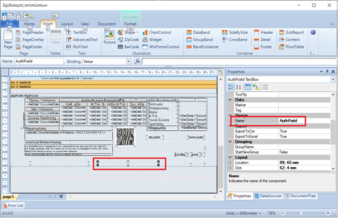The height and width of the screenshot is (218, 338).
Task: Open the File menu
Action: (x=9, y=24)
